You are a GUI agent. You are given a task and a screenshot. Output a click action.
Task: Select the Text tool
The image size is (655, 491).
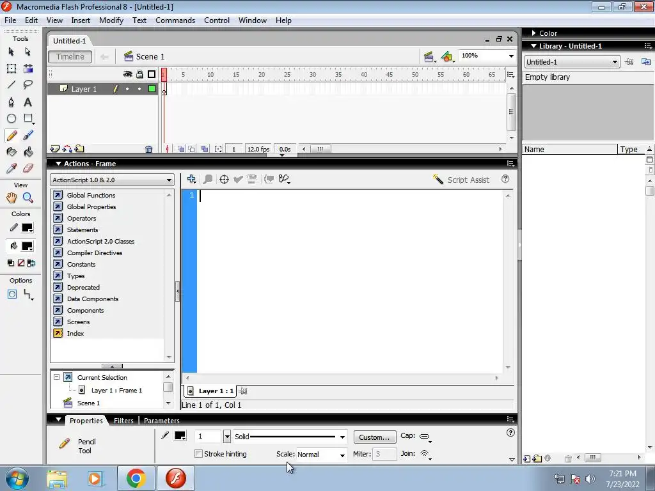(x=28, y=102)
